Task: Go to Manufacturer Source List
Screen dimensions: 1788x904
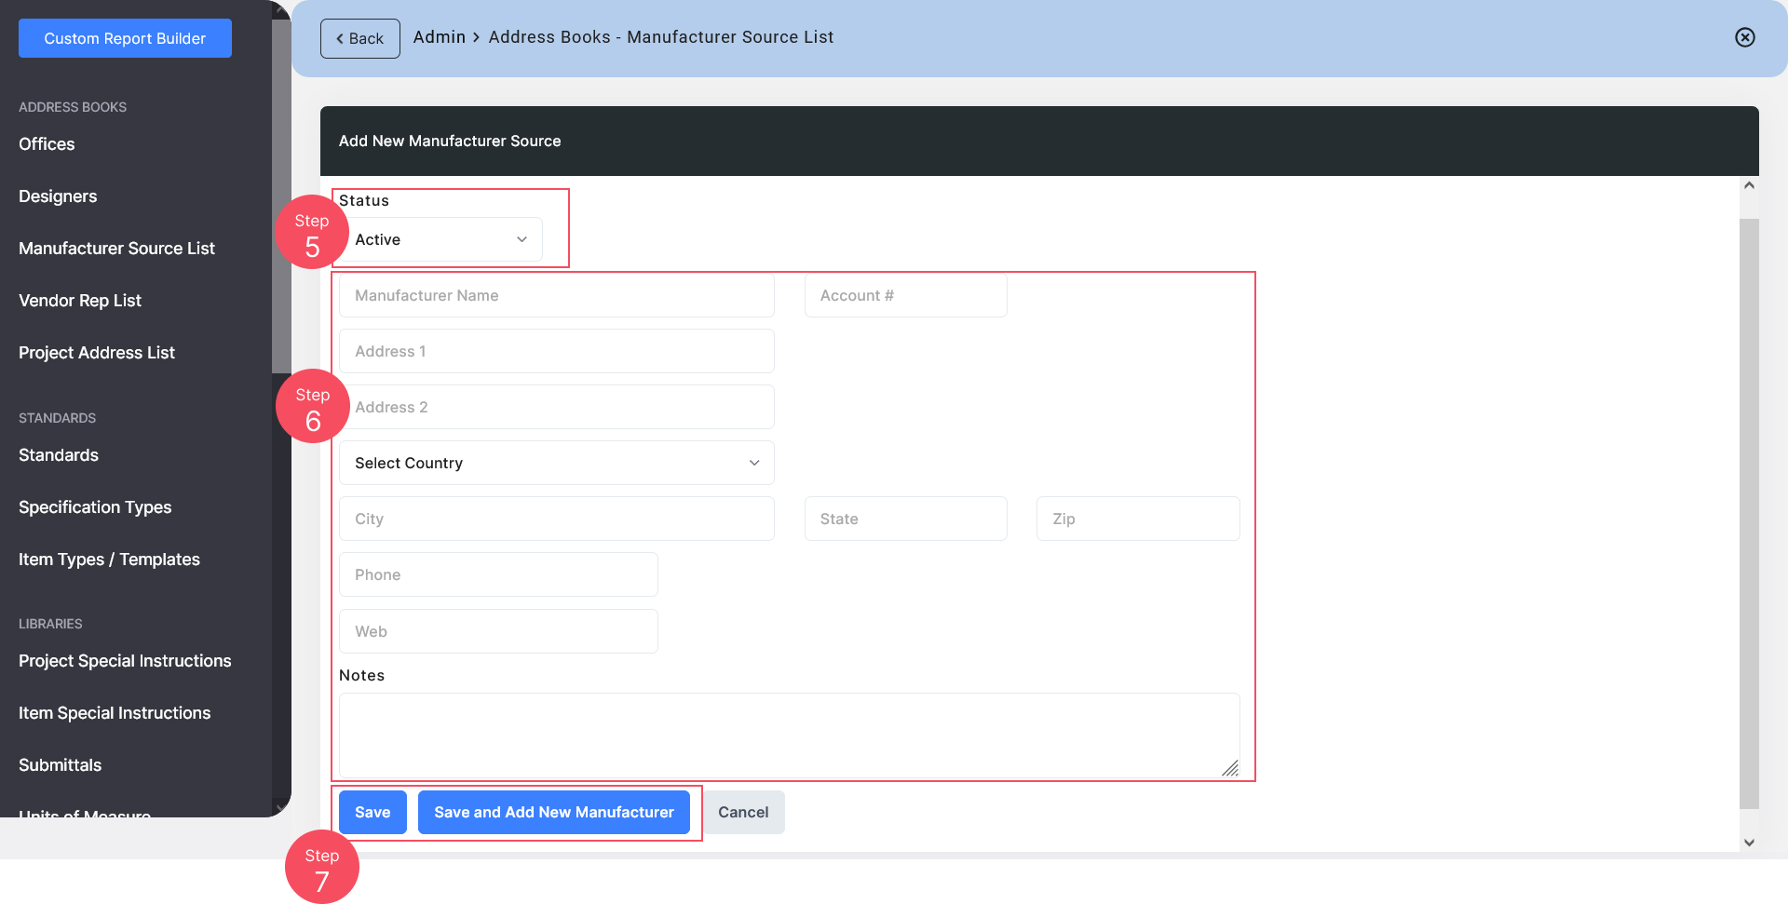Action: pos(116,249)
